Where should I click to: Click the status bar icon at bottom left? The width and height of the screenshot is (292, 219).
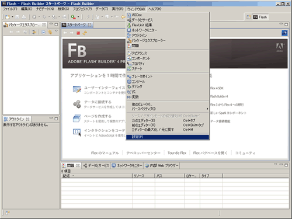click(x=8, y=213)
